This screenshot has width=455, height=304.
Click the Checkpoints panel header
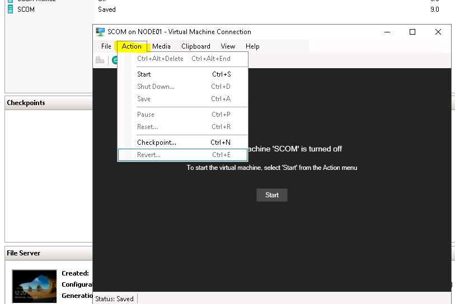(x=49, y=103)
